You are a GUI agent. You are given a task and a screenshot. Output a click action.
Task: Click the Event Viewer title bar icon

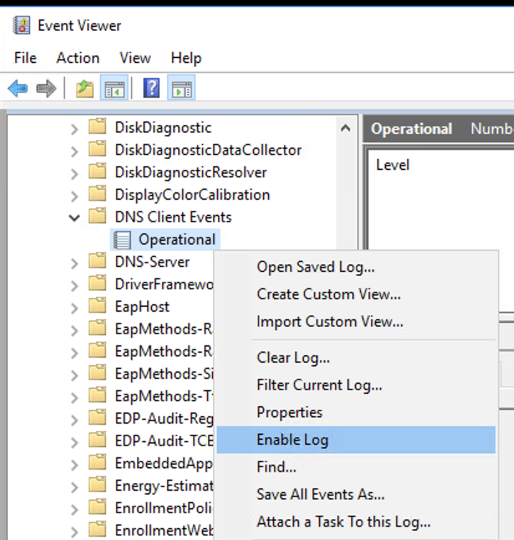point(21,26)
